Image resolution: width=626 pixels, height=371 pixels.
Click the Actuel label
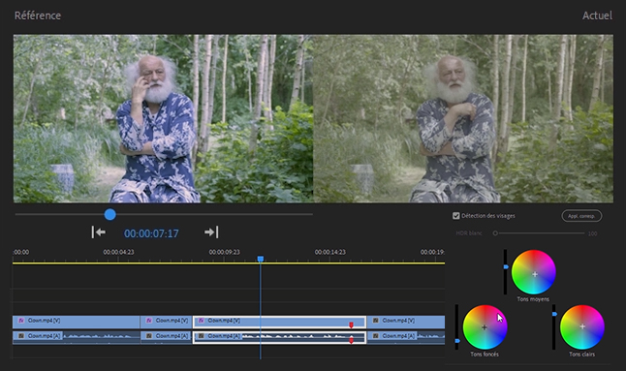[597, 15]
